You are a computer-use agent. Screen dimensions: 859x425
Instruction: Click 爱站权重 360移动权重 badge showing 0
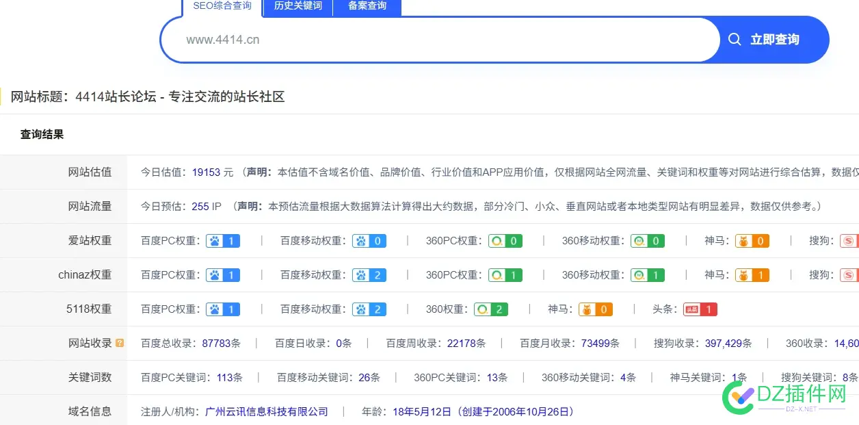pyautogui.click(x=648, y=241)
